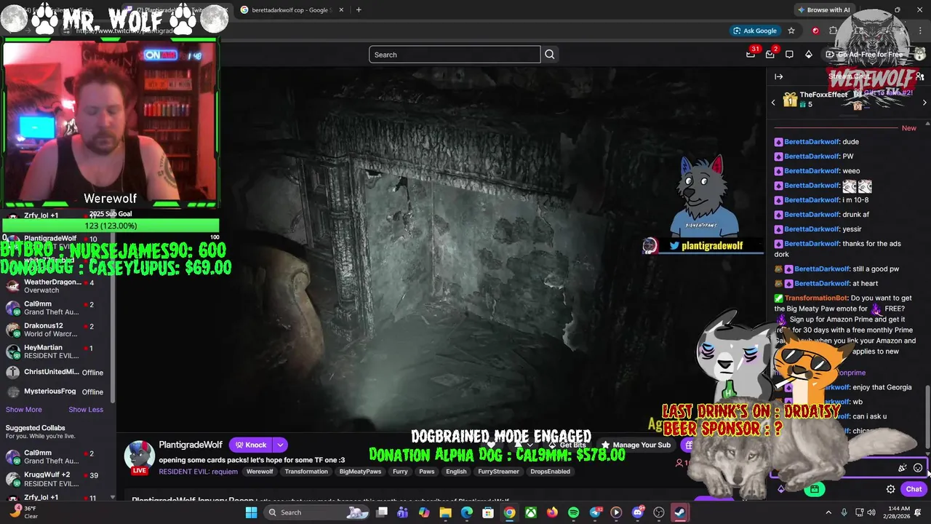Open ChristUnitedMi offline channel in sidebar
Viewport: 931px width, 524px height.
pos(57,372)
